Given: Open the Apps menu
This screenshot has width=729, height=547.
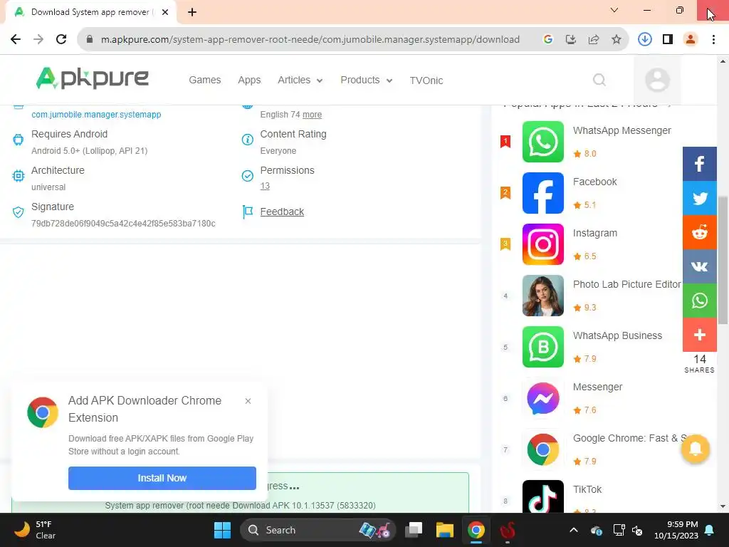Looking at the screenshot, I should (x=249, y=80).
